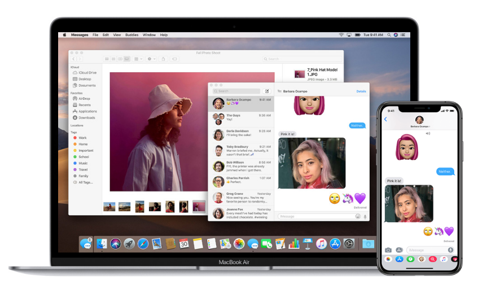Switch Finder to list view
Viewport: 478px width, 289px height.
click(x=113, y=59)
